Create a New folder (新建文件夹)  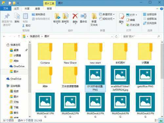click(94, 20)
